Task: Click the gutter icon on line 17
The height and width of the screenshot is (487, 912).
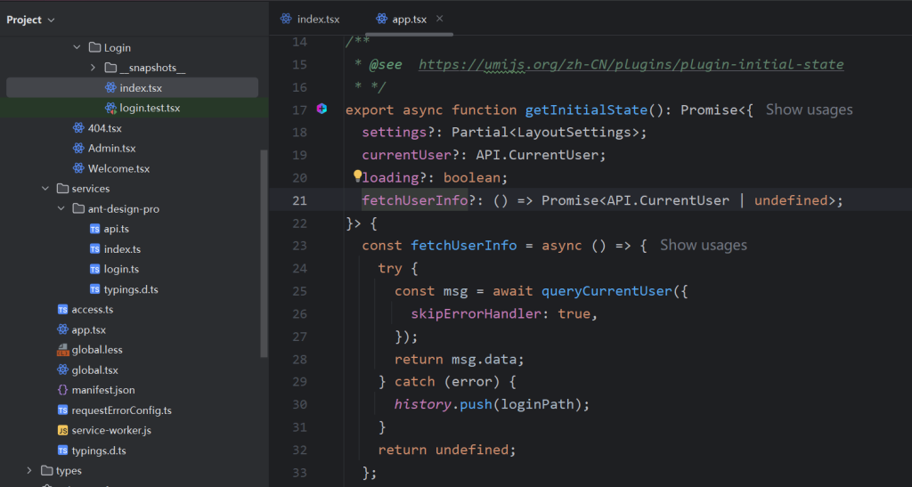Action: (x=322, y=109)
